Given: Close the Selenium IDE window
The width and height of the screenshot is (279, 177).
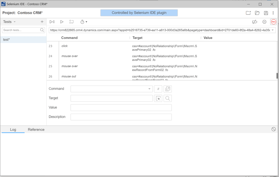Looking at the screenshot, I should coord(272,4).
